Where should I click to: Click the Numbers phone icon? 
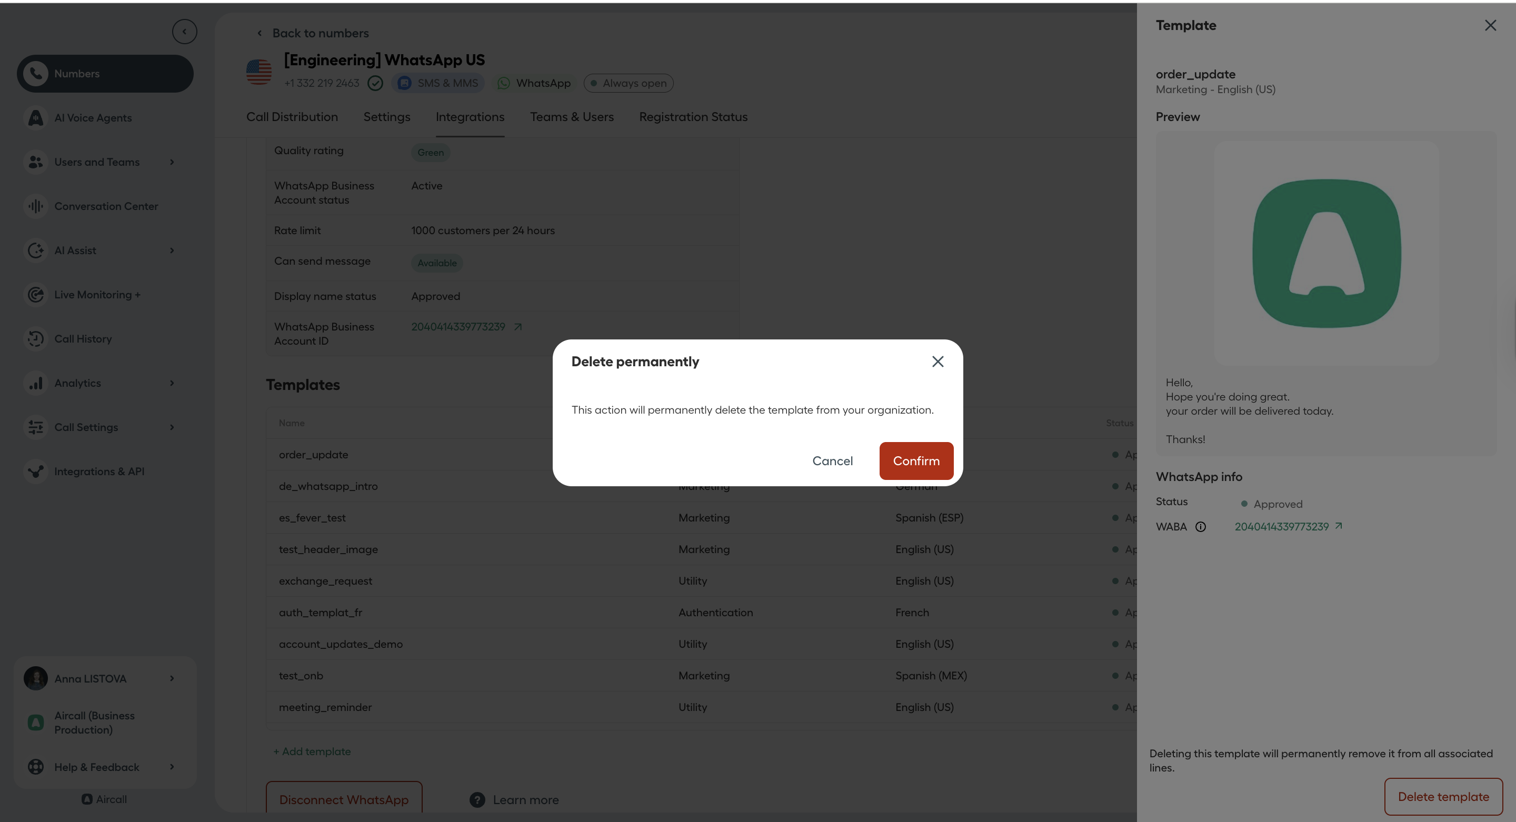tap(36, 74)
